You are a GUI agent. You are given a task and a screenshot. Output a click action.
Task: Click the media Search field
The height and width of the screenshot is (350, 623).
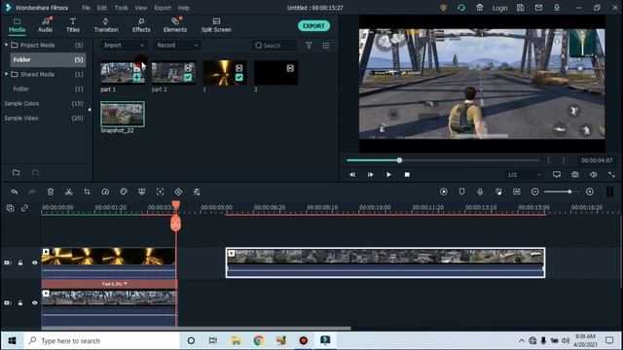[275, 46]
